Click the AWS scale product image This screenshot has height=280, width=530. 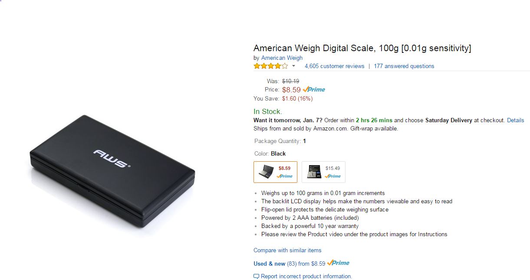112,171
